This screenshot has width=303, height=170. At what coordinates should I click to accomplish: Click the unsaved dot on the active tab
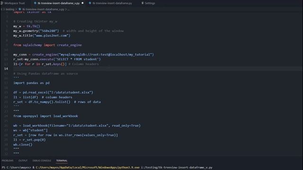tap(82, 3)
